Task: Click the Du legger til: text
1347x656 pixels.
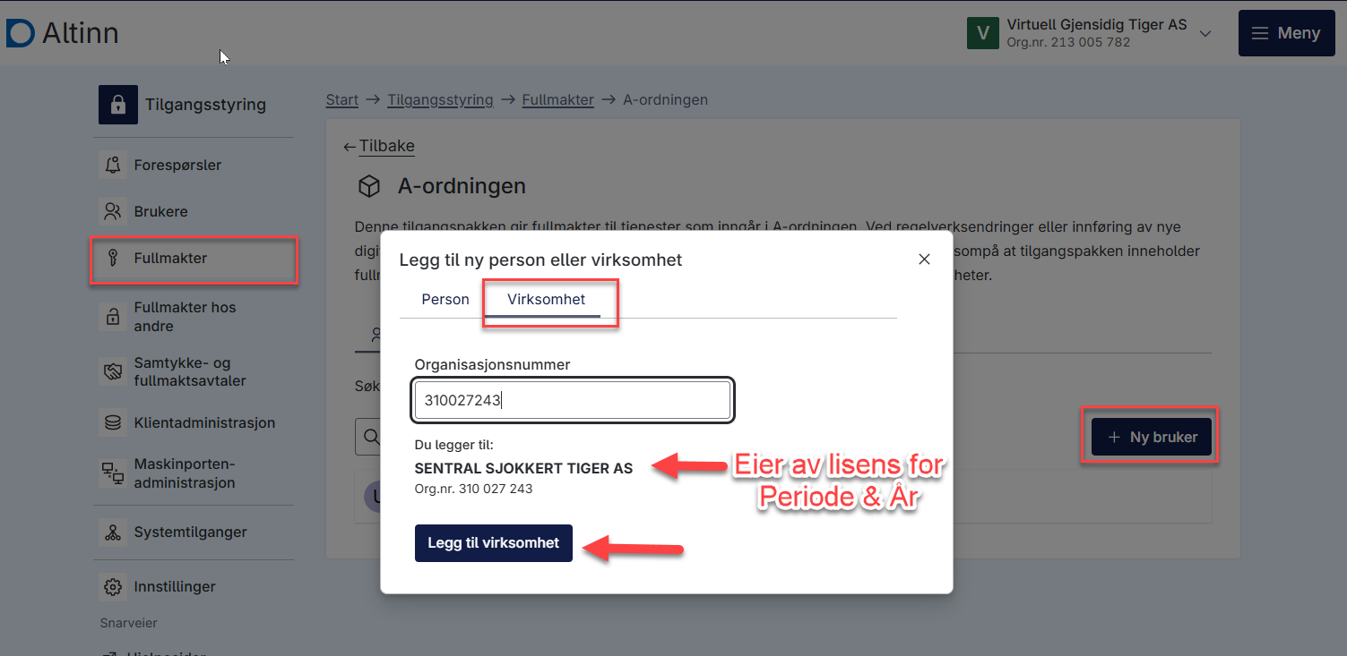Action: pyautogui.click(x=454, y=445)
